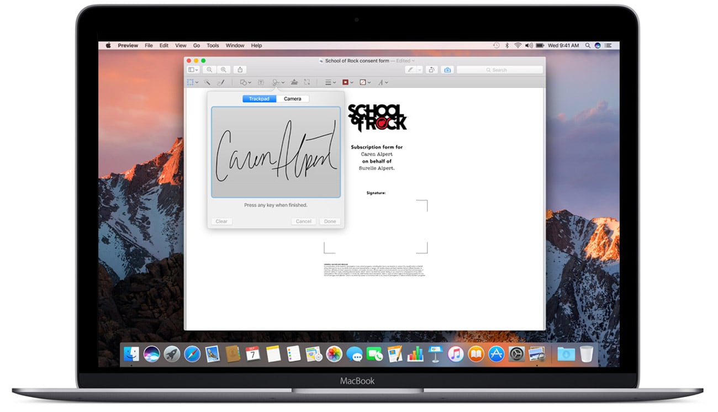Open Siri from the Dock

point(151,354)
